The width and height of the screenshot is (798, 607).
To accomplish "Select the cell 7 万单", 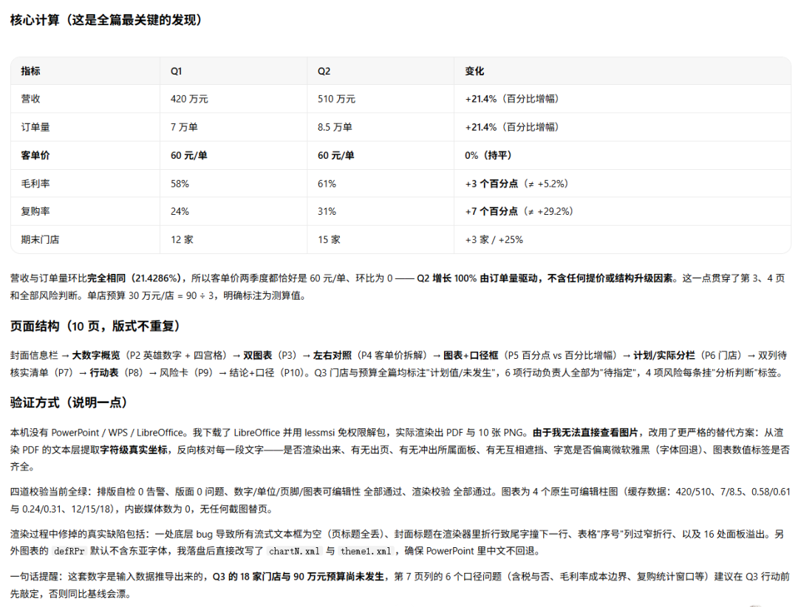I will [x=184, y=127].
